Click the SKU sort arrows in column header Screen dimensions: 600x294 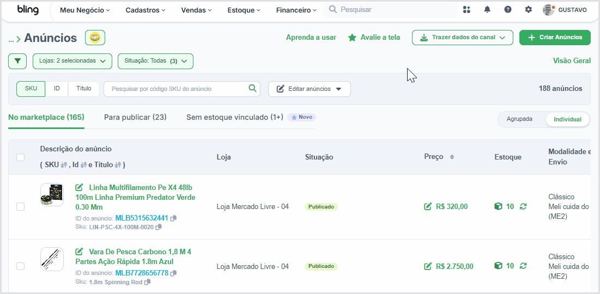coord(64,165)
